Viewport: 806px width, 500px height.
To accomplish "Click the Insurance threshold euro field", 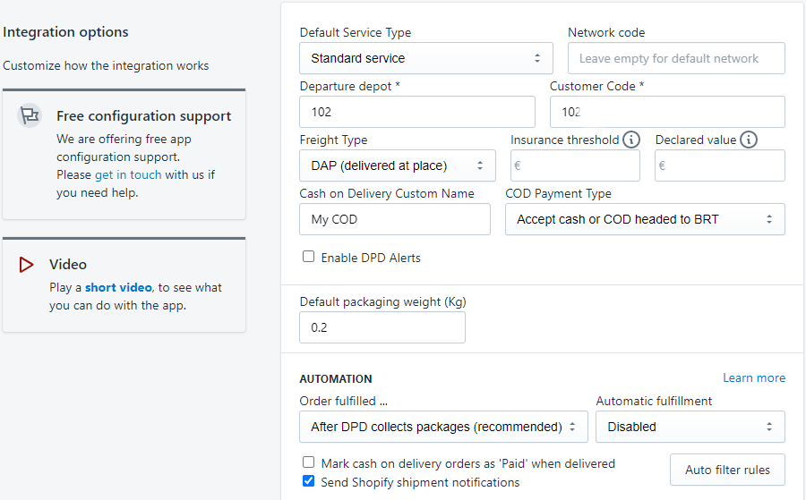I will (x=575, y=165).
